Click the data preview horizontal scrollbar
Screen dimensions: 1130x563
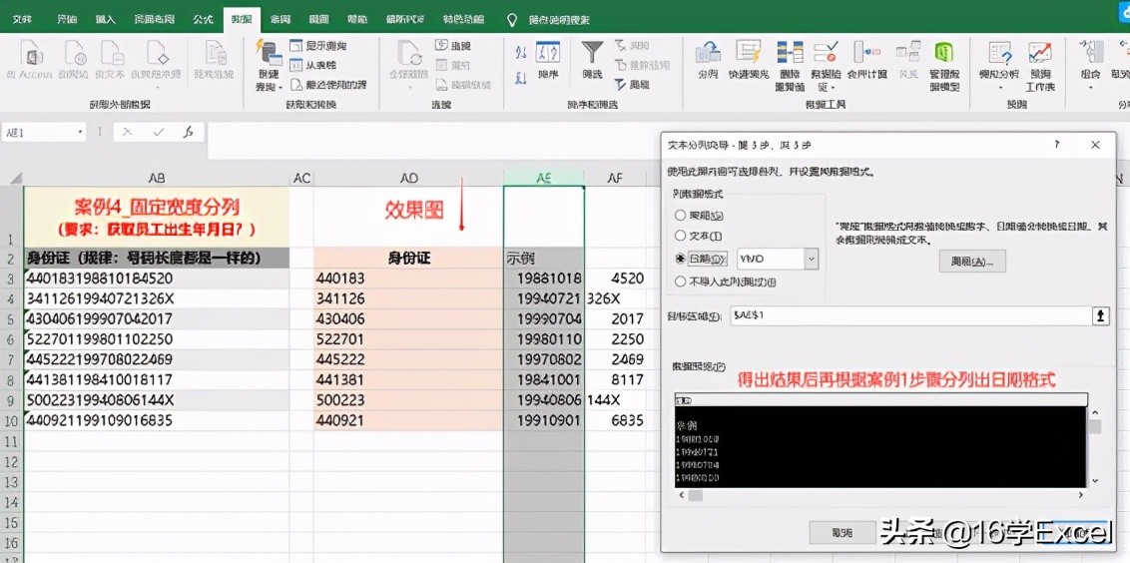click(x=879, y=495)
